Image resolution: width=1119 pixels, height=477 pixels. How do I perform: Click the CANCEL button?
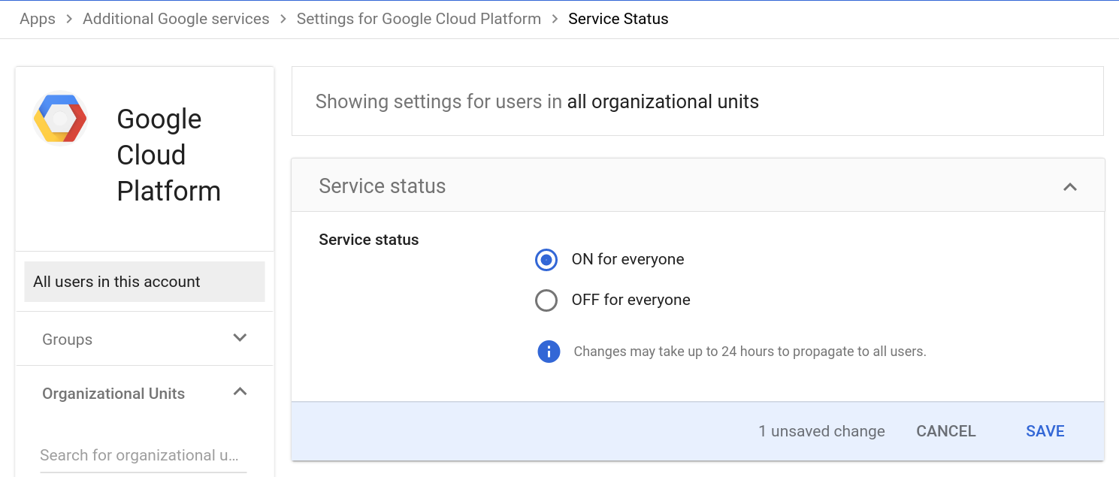945,431
